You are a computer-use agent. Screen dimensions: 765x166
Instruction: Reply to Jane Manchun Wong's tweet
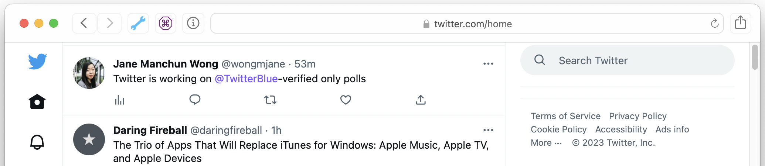coord(195,100)
